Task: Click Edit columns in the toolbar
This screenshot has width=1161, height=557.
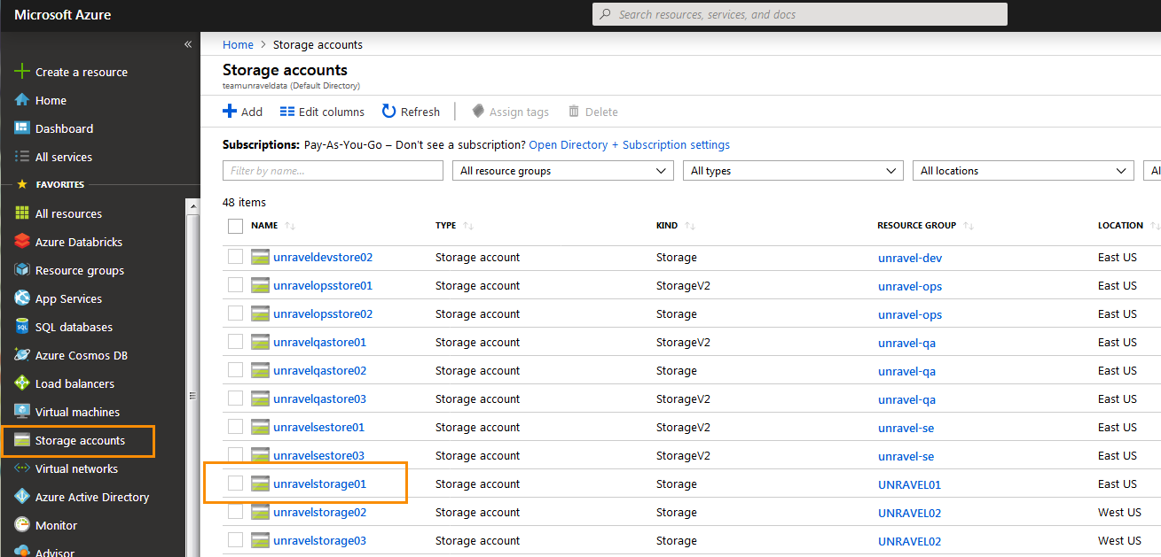Action: tap(322, 112)
